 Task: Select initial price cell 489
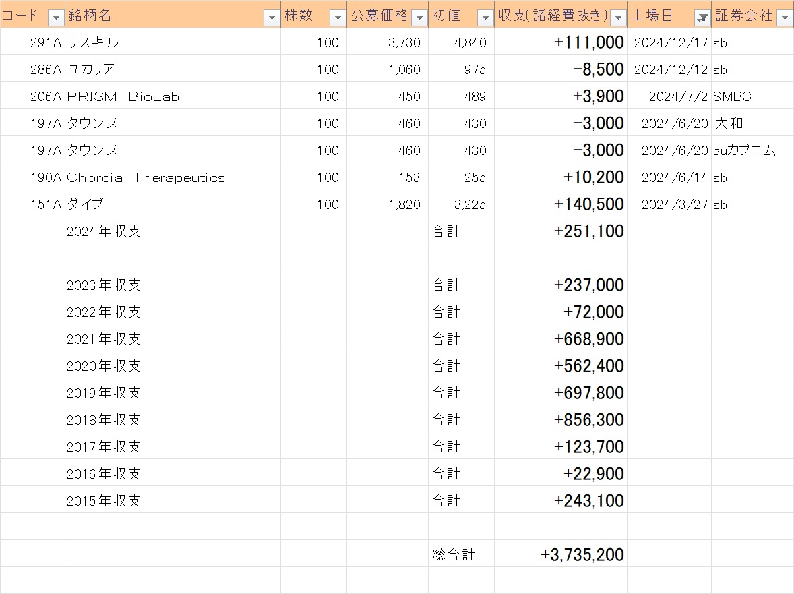tap(461, 95)
